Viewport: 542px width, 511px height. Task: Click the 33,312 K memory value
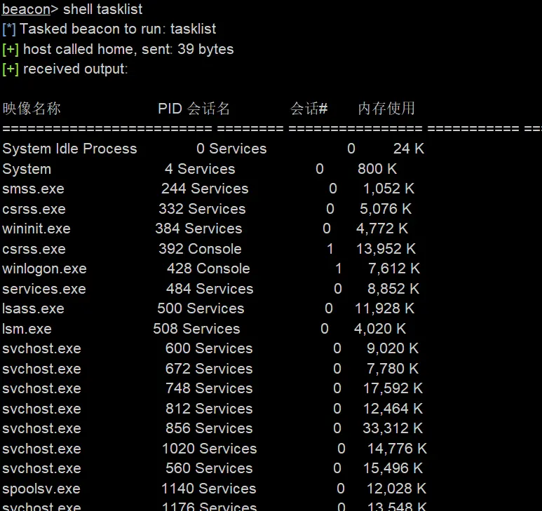click(393, 428)
